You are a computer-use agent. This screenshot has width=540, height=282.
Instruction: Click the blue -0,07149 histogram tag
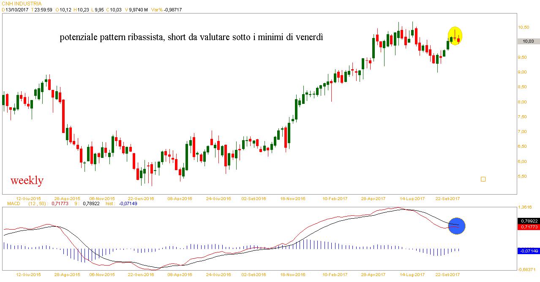pyautogui.click(x=528, y=251)
